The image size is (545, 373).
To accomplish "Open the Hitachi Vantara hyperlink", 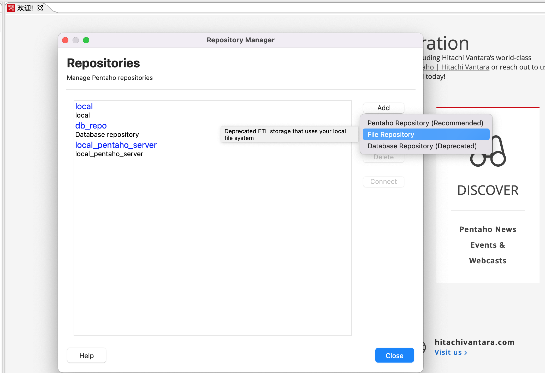I will pos(465,67).
